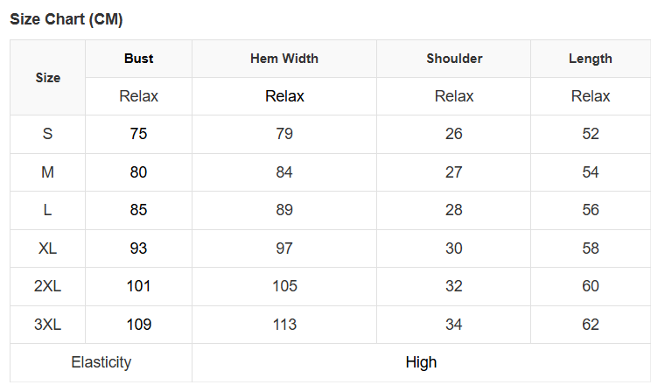
Task: Click the Length column header
Action: click(591, 59)
